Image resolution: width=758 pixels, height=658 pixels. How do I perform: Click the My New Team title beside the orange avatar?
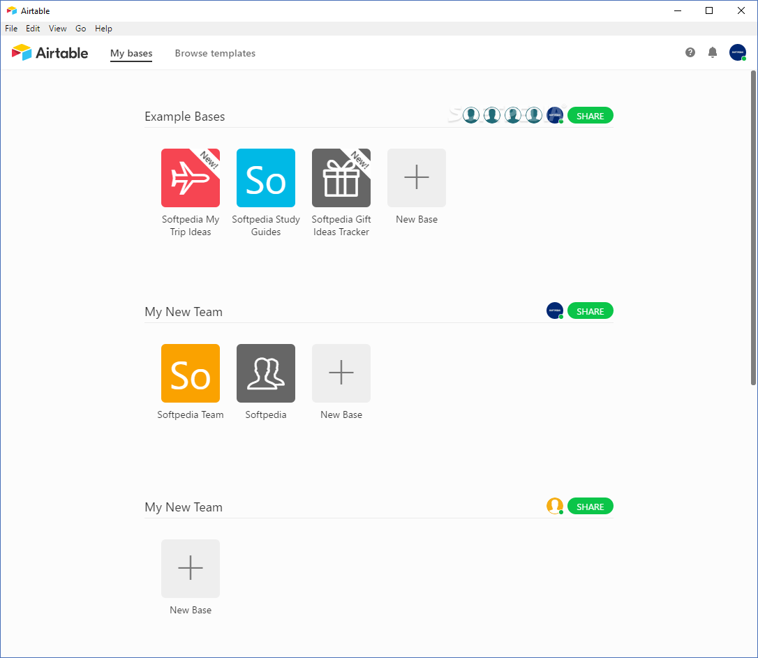184,507
